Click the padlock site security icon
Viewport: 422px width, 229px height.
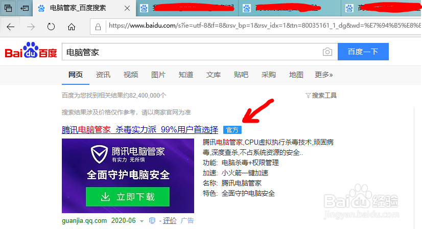tap(98, 27)
